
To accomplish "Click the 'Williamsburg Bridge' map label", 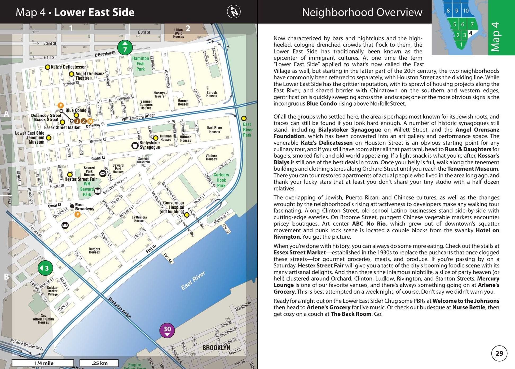I will click(139, 117).
